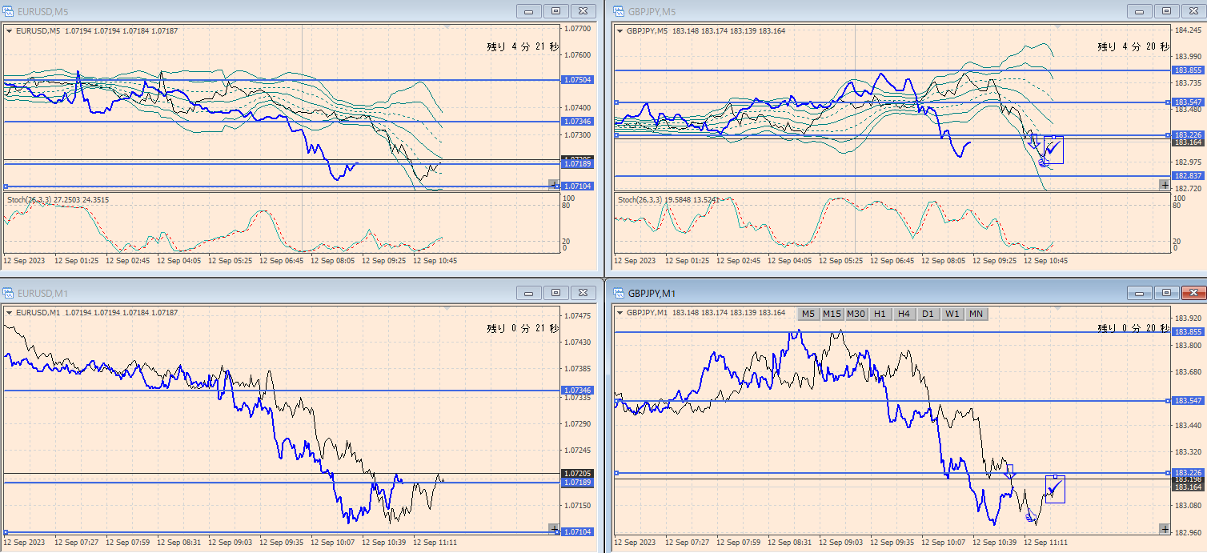Click the plus icon in GBPJPY,M5 chart
The height and width of the screenshot is (553, 1207).
click(1165, 184)
